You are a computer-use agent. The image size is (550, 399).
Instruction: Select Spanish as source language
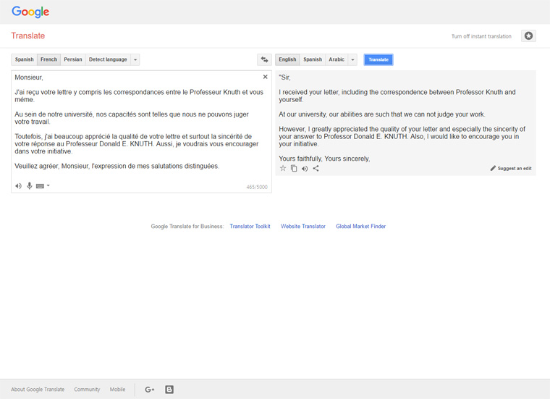24,59
